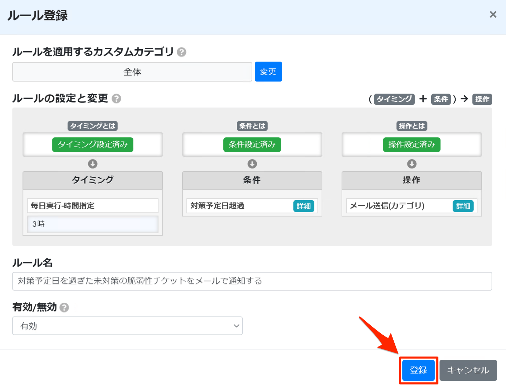Open the 有効/無効 dropdown
This screenshot has width=506, height=390.
(128, 326)
